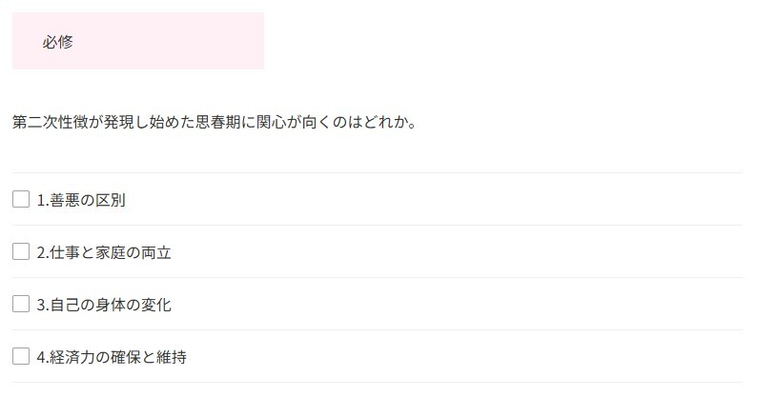Select the checkbox for 自己の身体の変化
757x397 pixels.
click(21, 304)
